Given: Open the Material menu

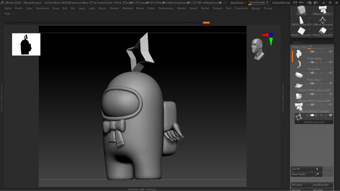Looking at the screenshot, I should click(x=127, y=8).
